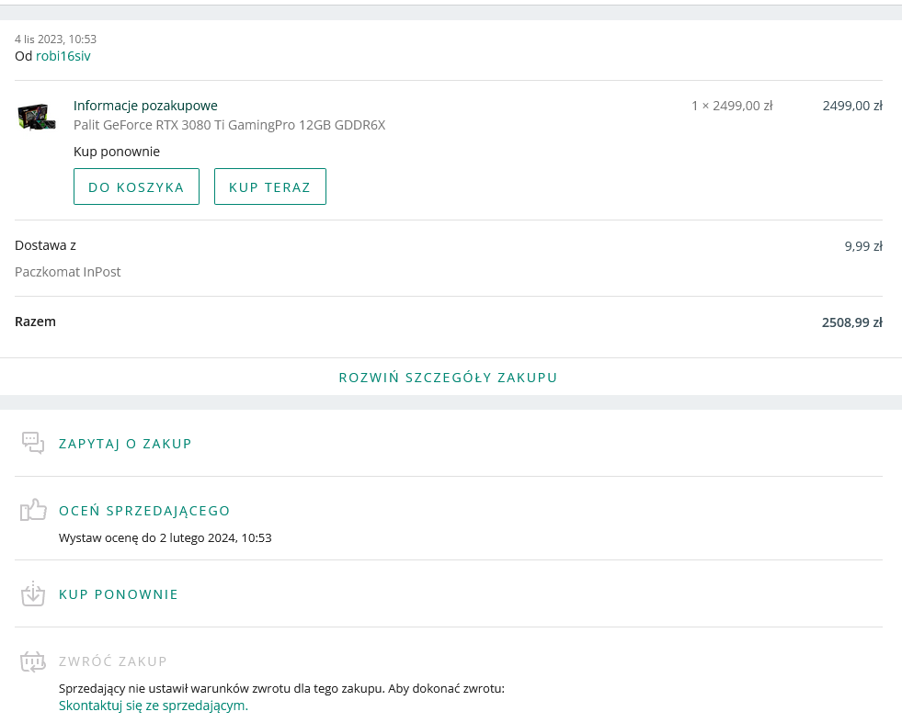Open the graphics card product thumbnail
Screen dimensions: 902x723
click(x=37, y=117)
